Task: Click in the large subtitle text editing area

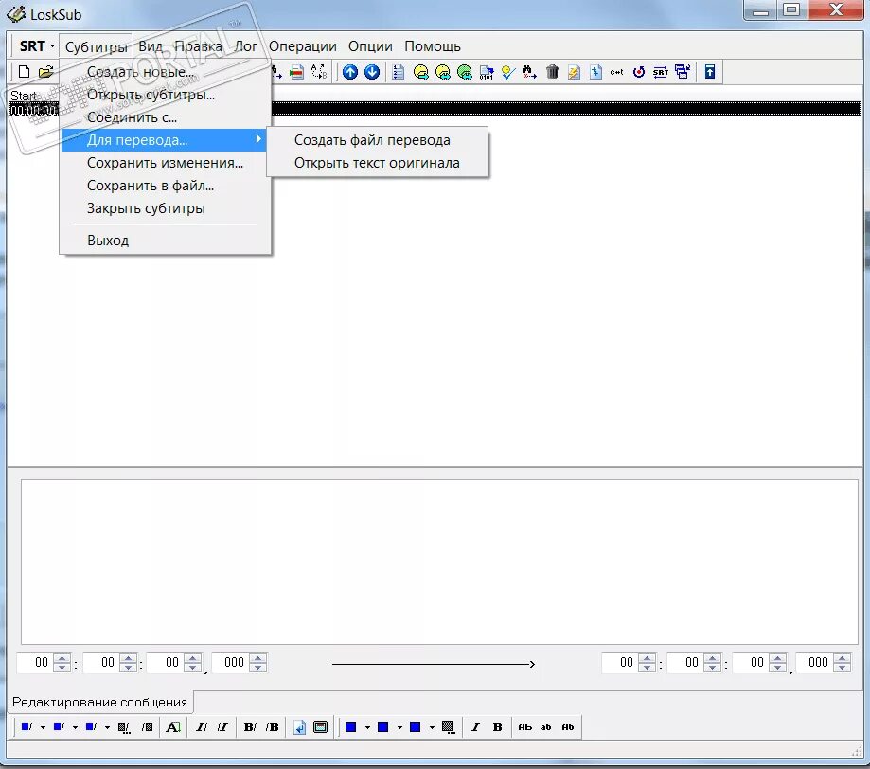Action: [x=439, y=562]
